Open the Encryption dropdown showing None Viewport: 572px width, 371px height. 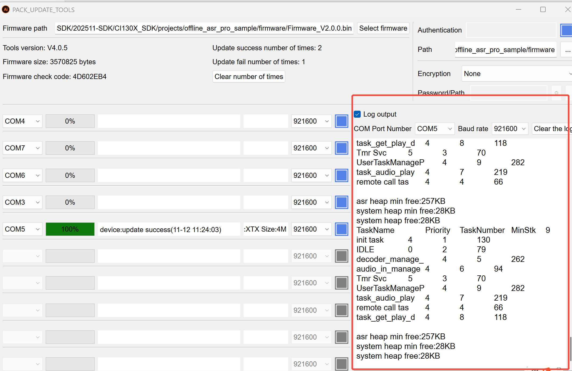tap(516, 74)
